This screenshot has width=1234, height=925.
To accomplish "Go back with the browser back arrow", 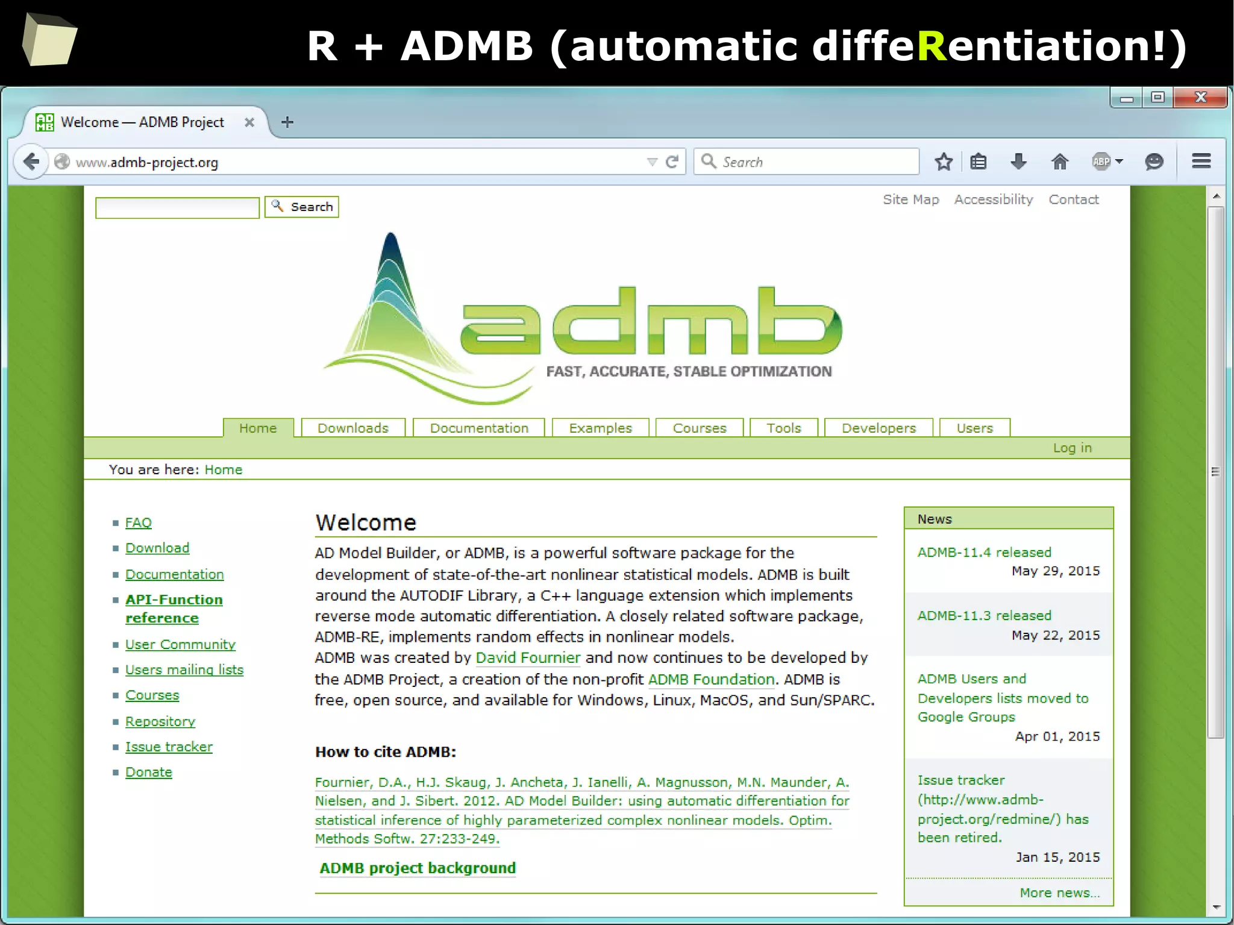I will 31,161.
